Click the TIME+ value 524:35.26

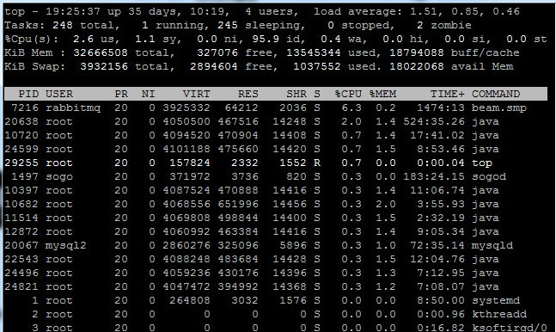click(434, 121)
